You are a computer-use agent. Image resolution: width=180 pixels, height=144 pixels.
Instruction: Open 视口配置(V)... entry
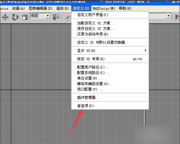pos(110,89)
